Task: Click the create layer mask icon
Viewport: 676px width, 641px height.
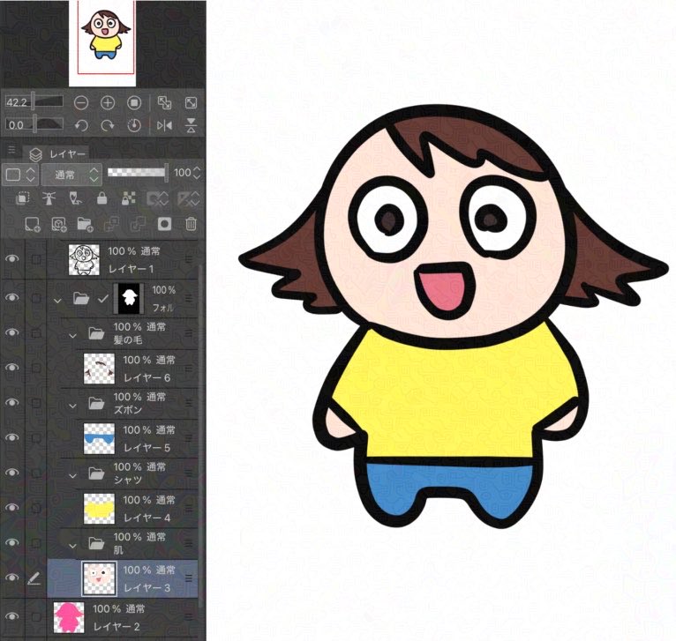Action: click(164, 224)
